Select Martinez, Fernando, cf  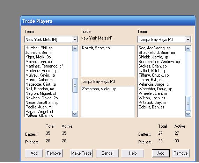pyautogui.click(x=44, y=66)
